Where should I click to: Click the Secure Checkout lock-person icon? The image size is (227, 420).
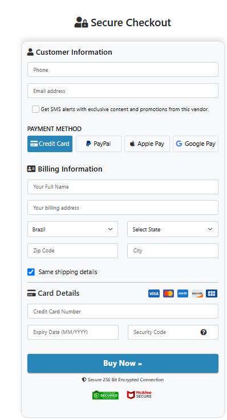pos(81,22)
